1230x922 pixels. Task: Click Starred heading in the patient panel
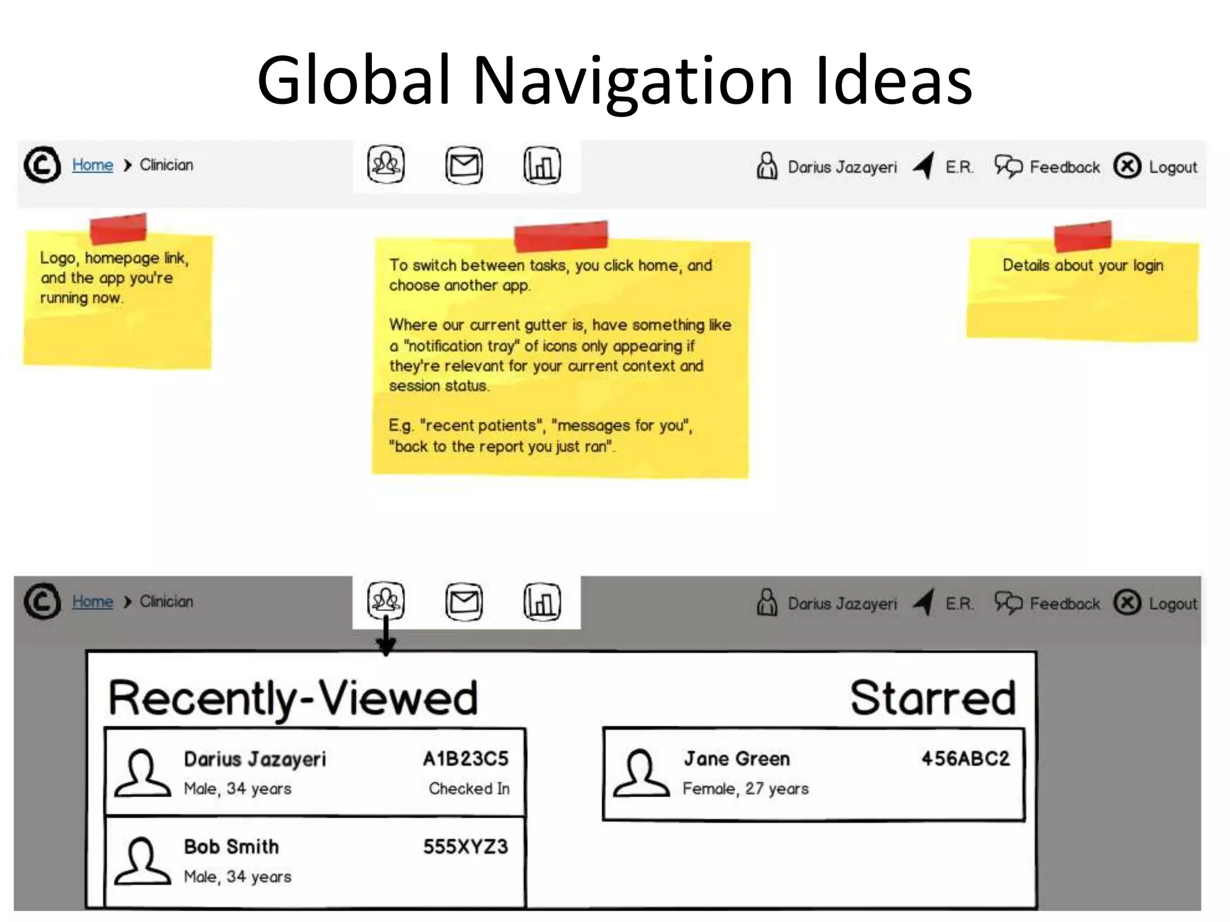click(x=932, y=698)
